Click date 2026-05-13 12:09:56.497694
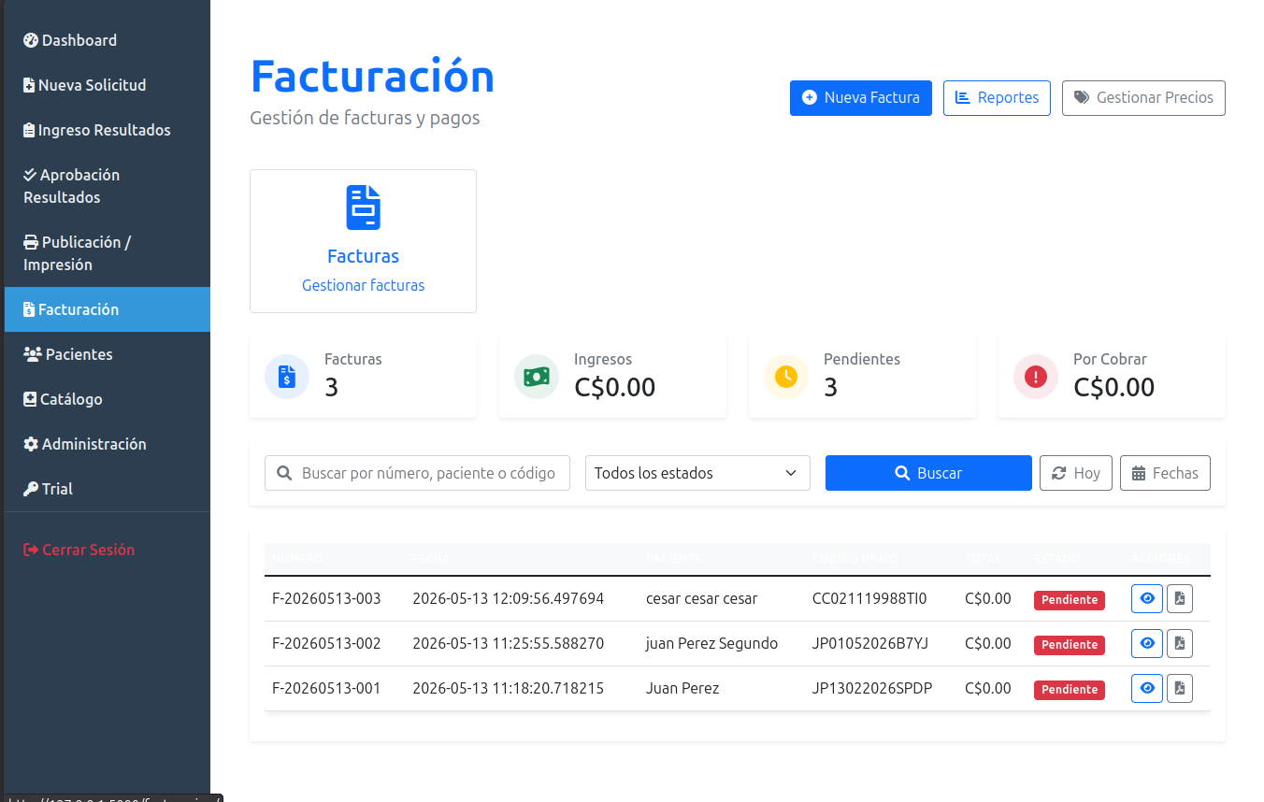1264x802 pixels. 508,598
